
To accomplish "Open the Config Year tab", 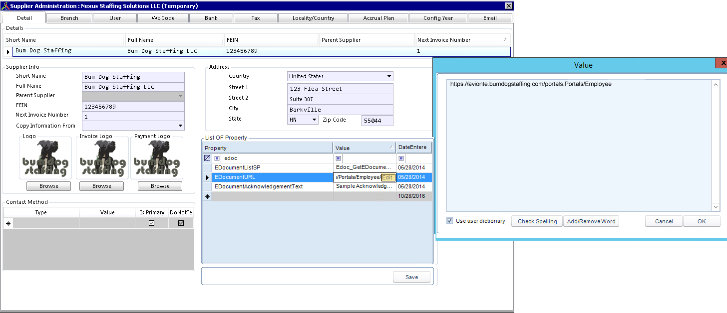I will tap(438, 18).
